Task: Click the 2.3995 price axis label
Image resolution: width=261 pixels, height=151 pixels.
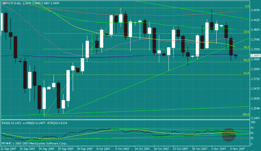Action: click(256, 40)
